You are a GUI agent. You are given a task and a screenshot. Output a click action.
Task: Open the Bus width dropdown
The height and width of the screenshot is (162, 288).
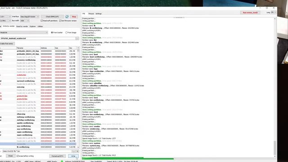pos(25,21)
